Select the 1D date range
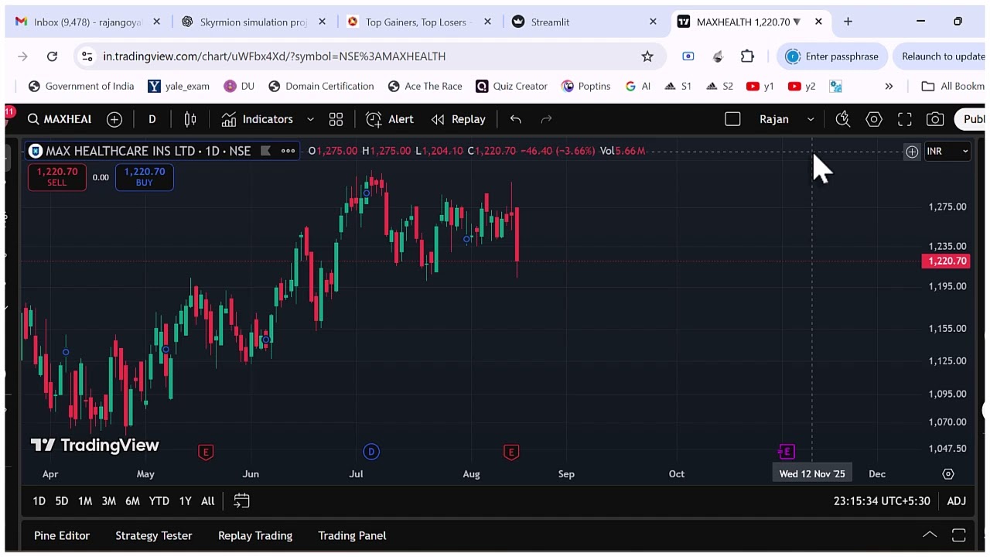 (39, 501)
